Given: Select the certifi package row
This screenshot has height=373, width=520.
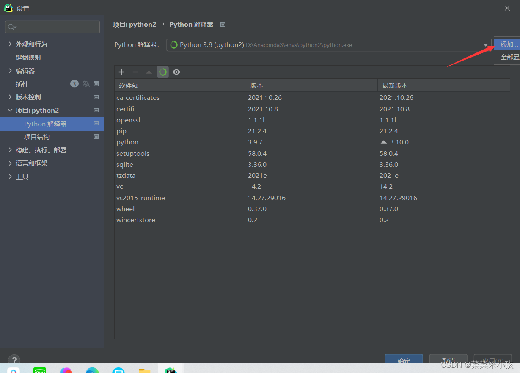Looking at the screenshot, I should pyautogui.click(x=312, y=109).
